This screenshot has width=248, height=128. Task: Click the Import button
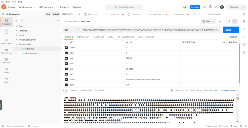[56, 14]
